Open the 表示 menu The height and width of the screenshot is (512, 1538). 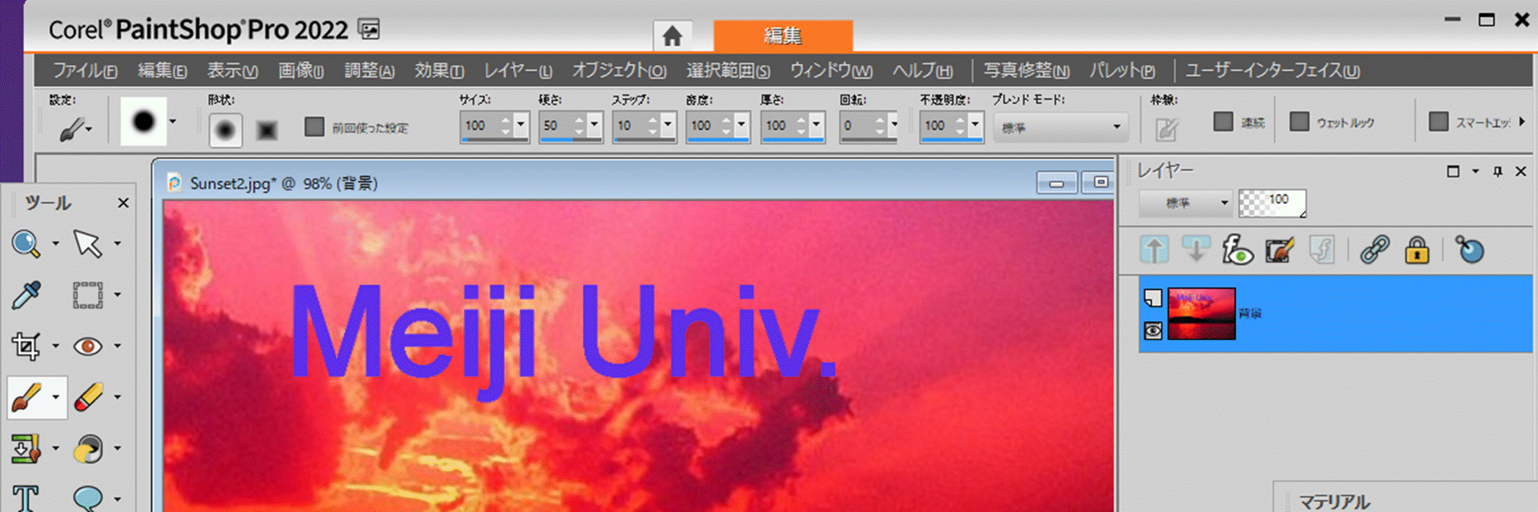pos(232,70)
